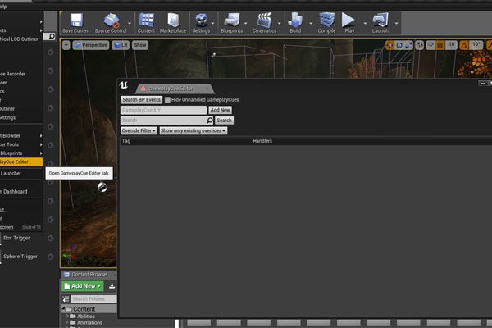Open Blueprints dropdown arrow in toolbar
Screen dimensions: 492x328
[246, 23]
